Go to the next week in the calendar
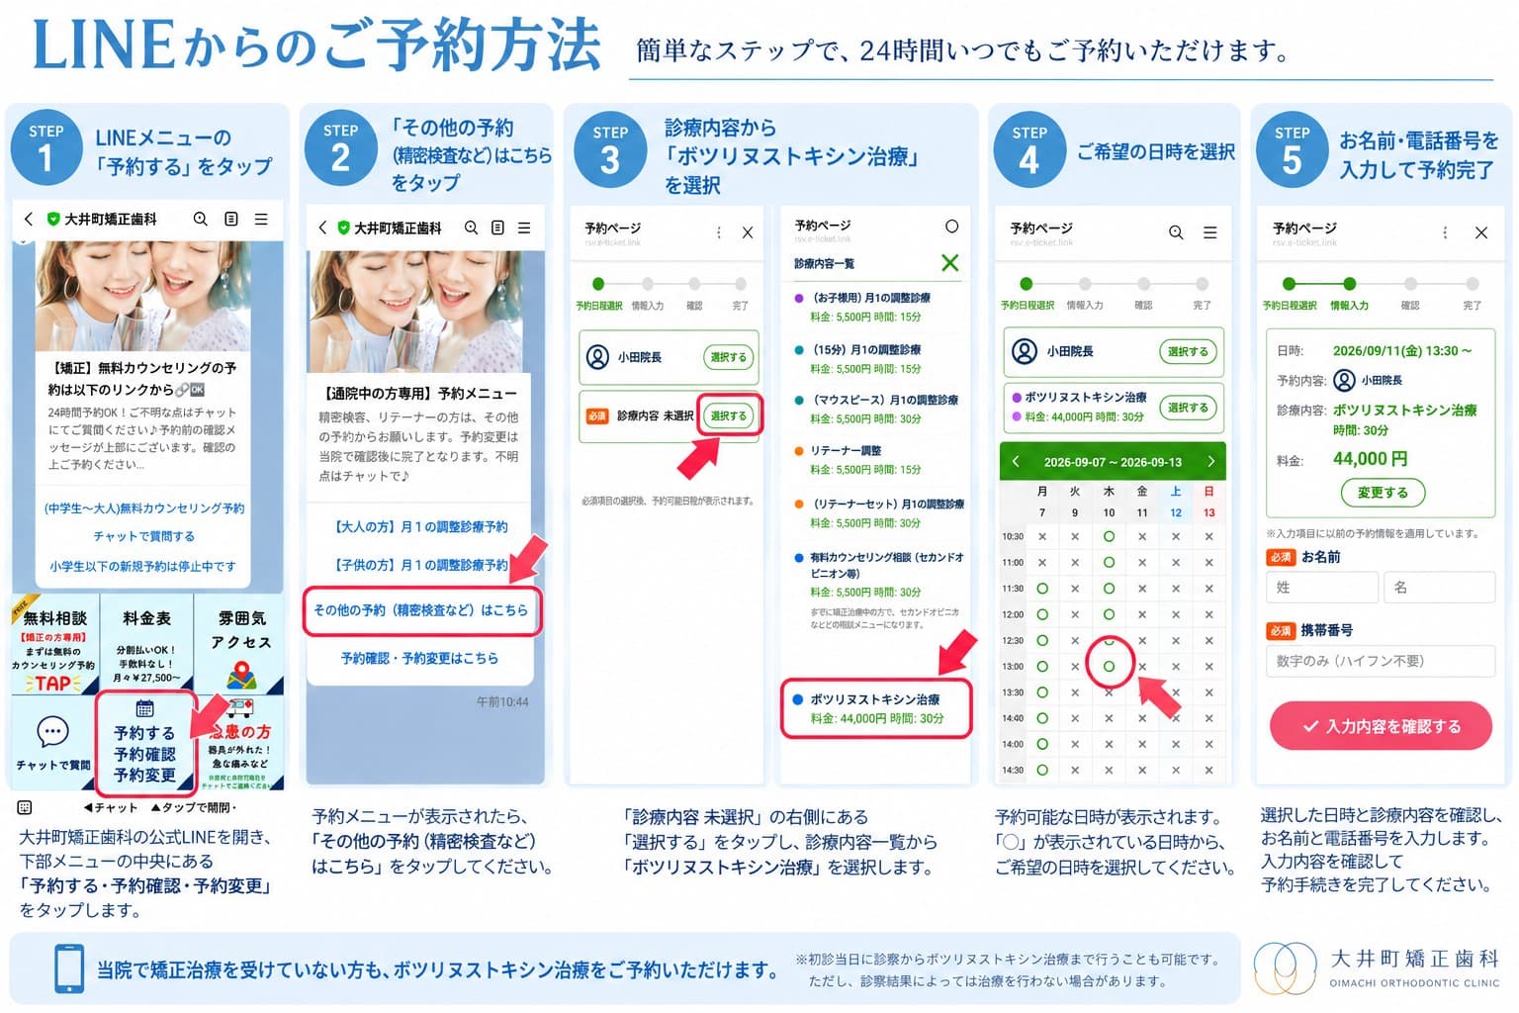The image size is (1519, 1013). pos(1210,462)
